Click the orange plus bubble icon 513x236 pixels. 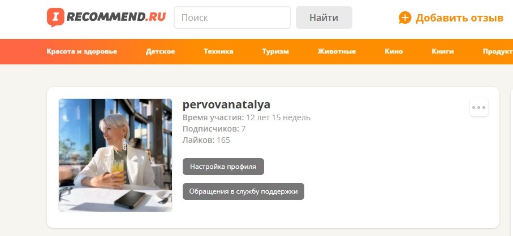405,18
